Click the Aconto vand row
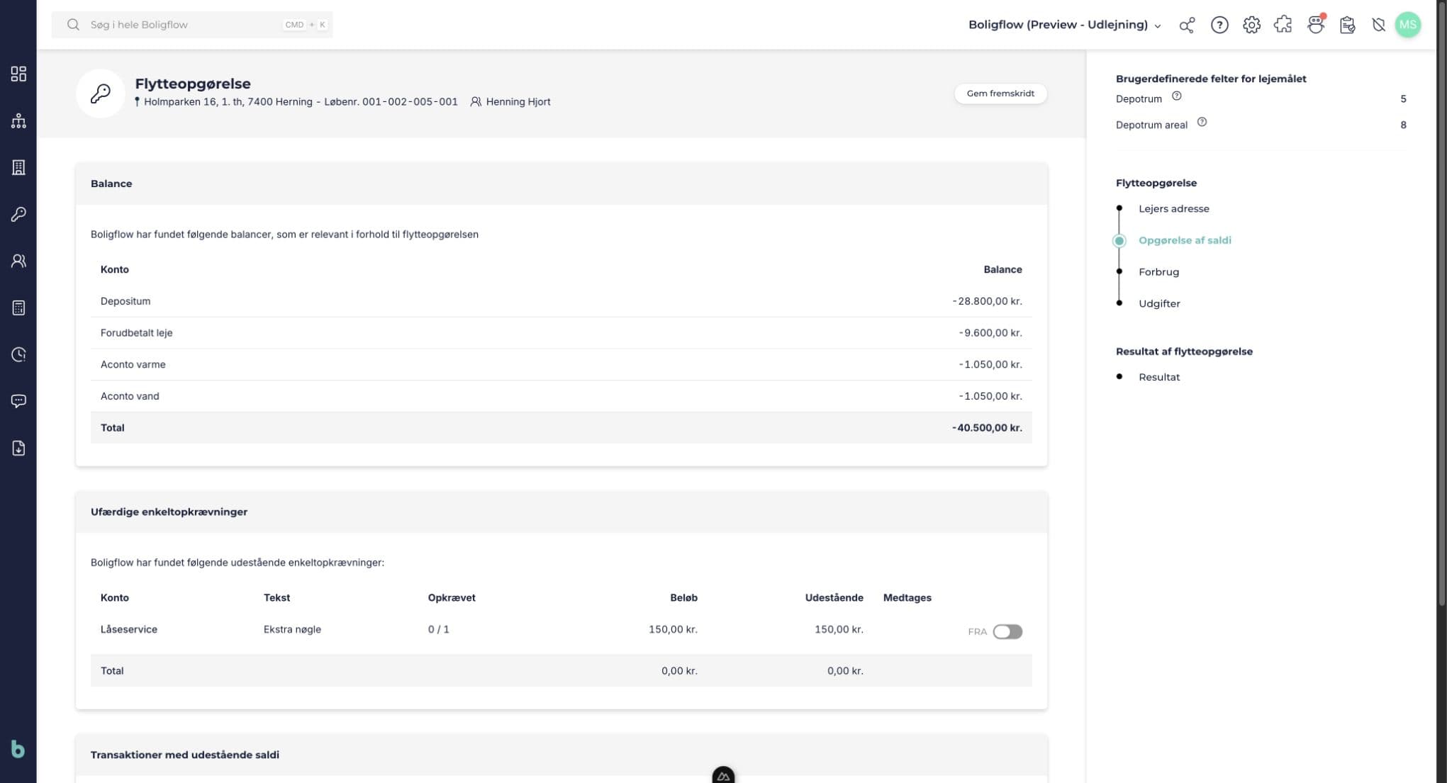The width and height of the screenshot is (1447, 783). coord(561,396)
